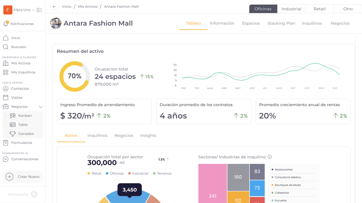Open the Conversaciones chat icon
The width and height of the screenshot is (362, 203).
point(6,159)
